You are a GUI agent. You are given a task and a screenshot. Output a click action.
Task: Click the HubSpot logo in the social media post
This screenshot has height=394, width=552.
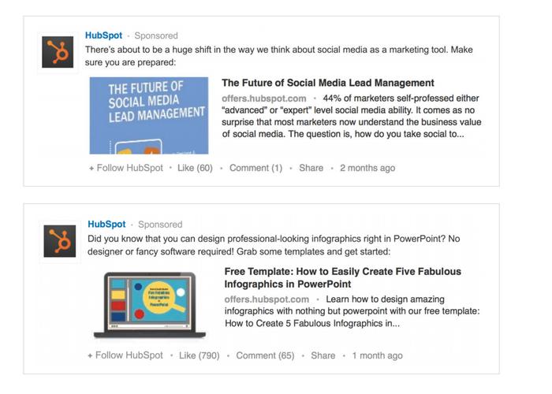click(x=58, y=52)
